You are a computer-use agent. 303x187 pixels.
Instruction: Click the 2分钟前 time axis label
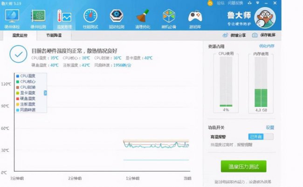coord(75,178)
